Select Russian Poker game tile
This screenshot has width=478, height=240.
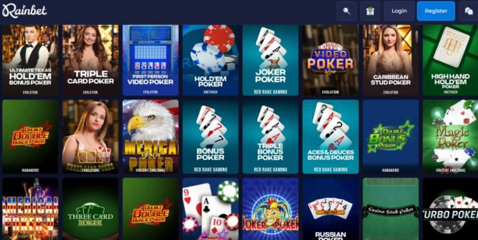(330, 209)
